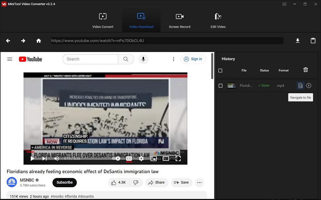Enter full screen mode
The width and height of the screenshot is (321, 200).
[178, 158]
